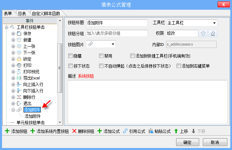Open the permission picker shield button
Screen dimensions: 232x150
pos(203,33)
